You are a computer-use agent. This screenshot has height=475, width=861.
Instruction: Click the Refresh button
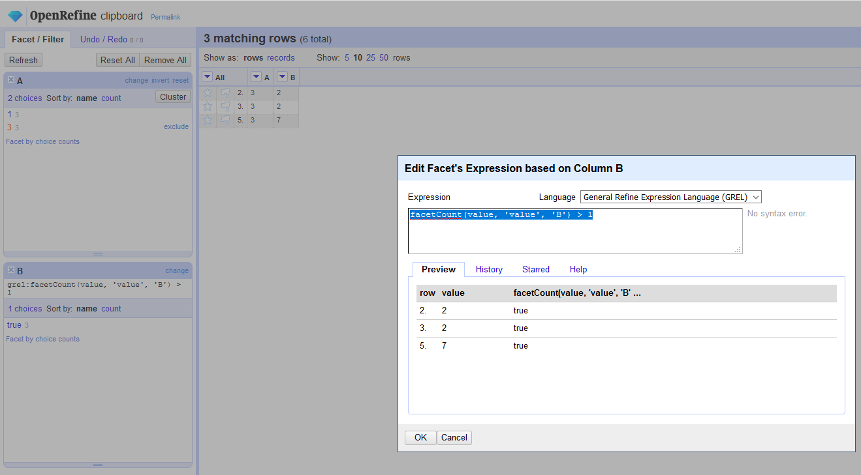[x=23, y=60]
